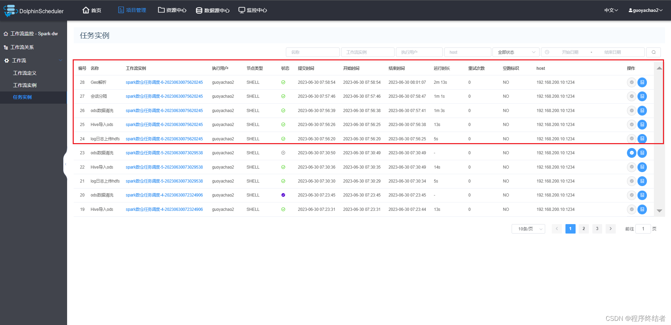Click gray force-success icon for row 27
This screenshot has height=325, width=671.
632,96
